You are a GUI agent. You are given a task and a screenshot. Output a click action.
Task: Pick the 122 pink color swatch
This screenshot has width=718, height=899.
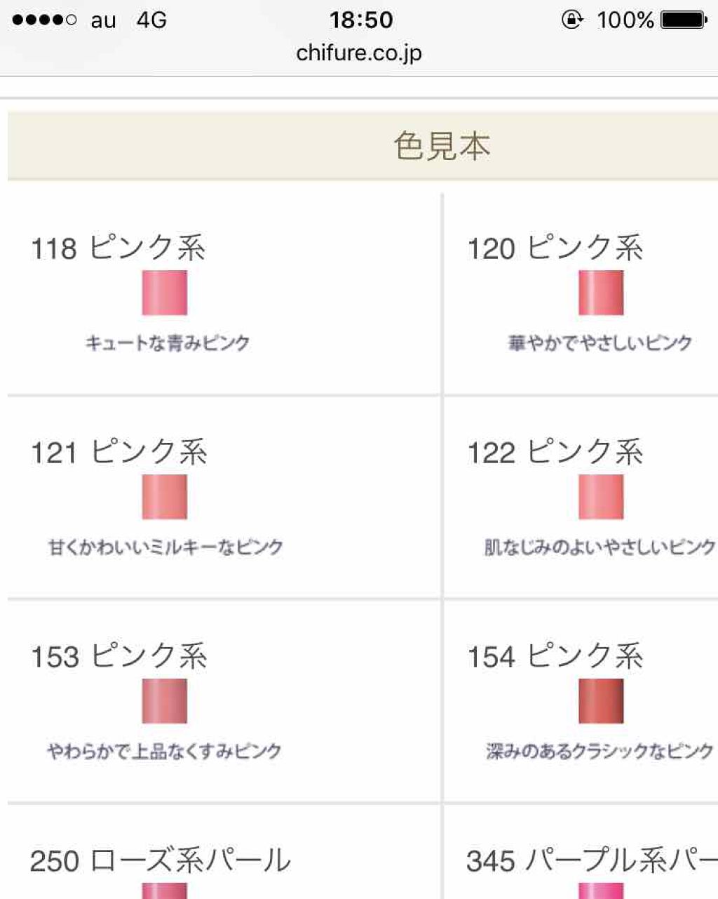tap(601, 497)
